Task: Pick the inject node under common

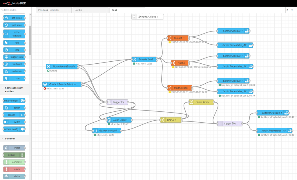Action: [x=14, y=148]
